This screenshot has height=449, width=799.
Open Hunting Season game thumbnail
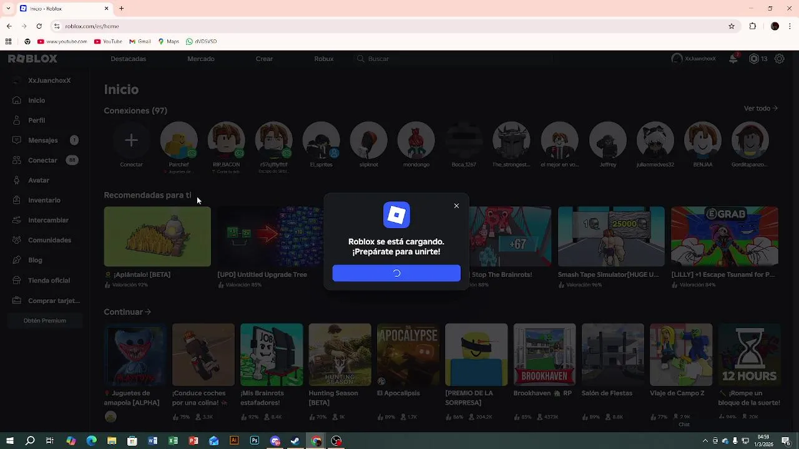[x=340, y=354]
